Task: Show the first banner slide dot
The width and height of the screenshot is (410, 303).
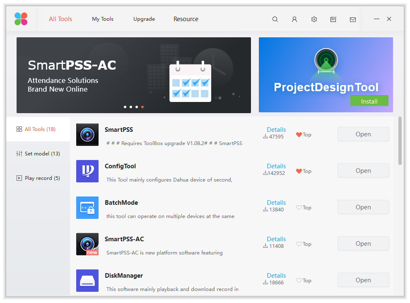Action: (x=125, y=107)
